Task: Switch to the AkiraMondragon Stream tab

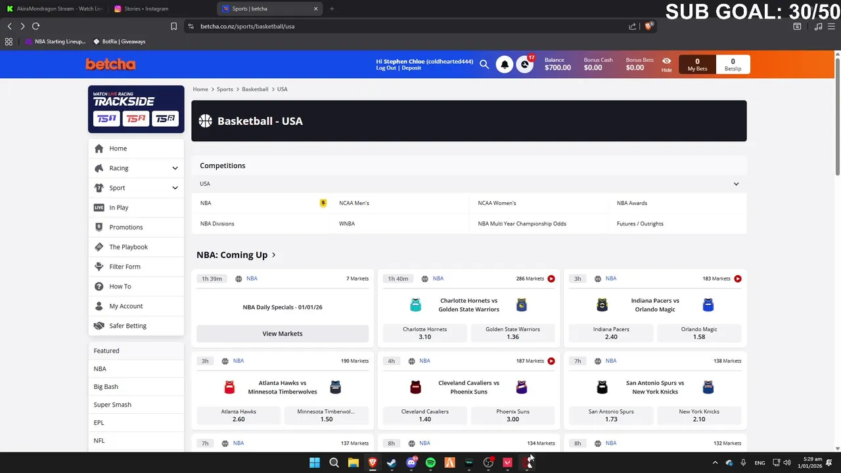Action: [55, 9]
